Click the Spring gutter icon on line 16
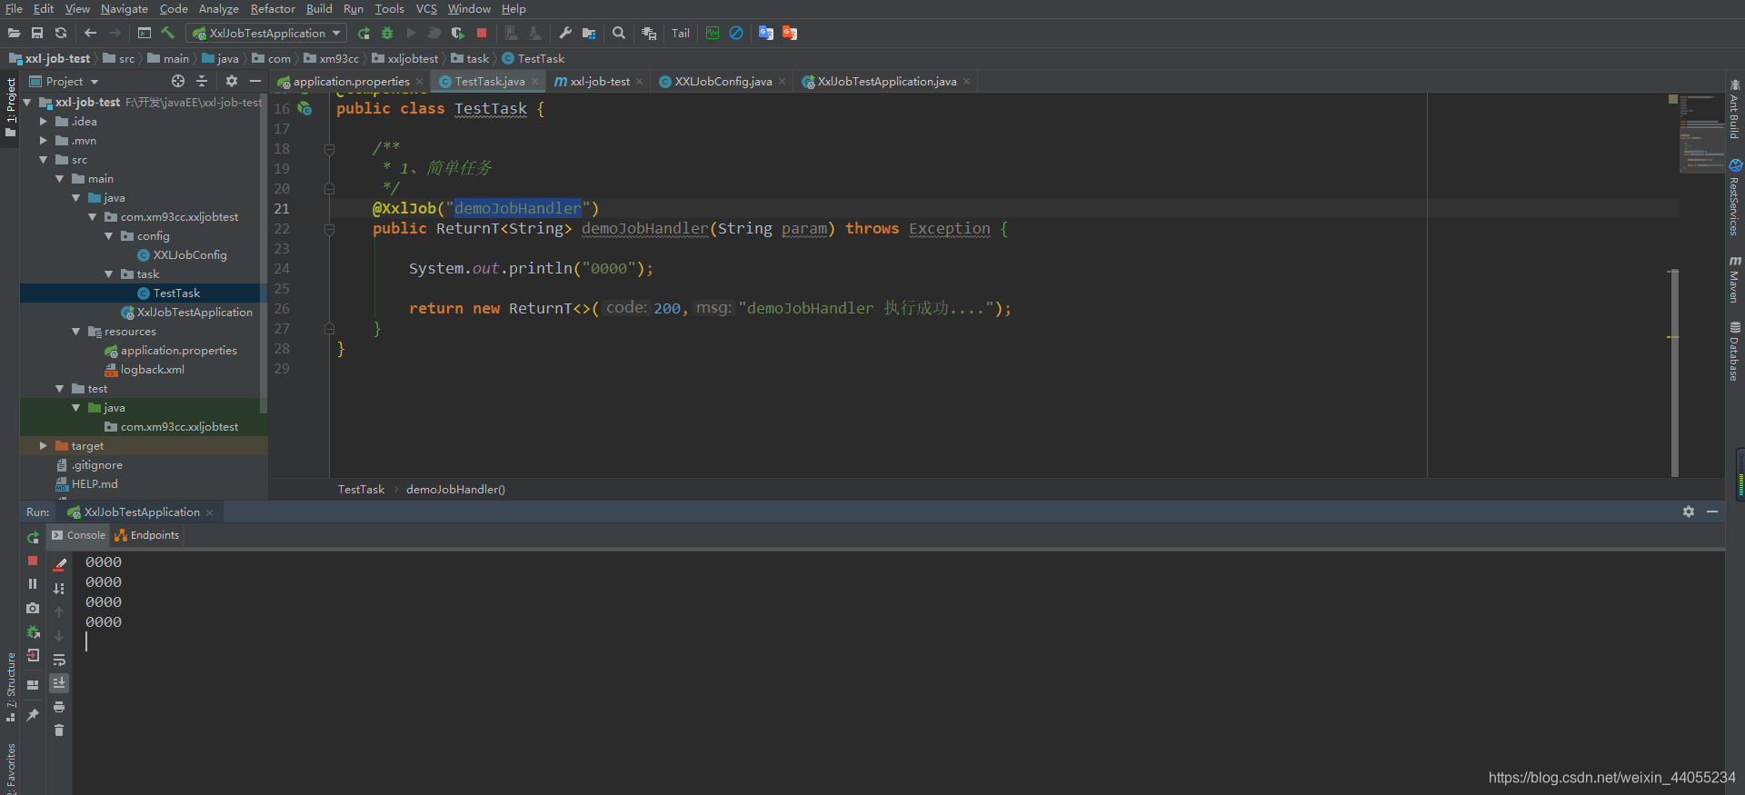1745x795 pixels. point(305,109)
